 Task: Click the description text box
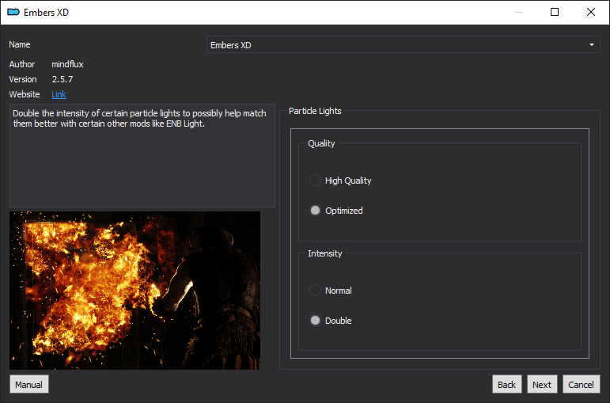pos(142,155)
